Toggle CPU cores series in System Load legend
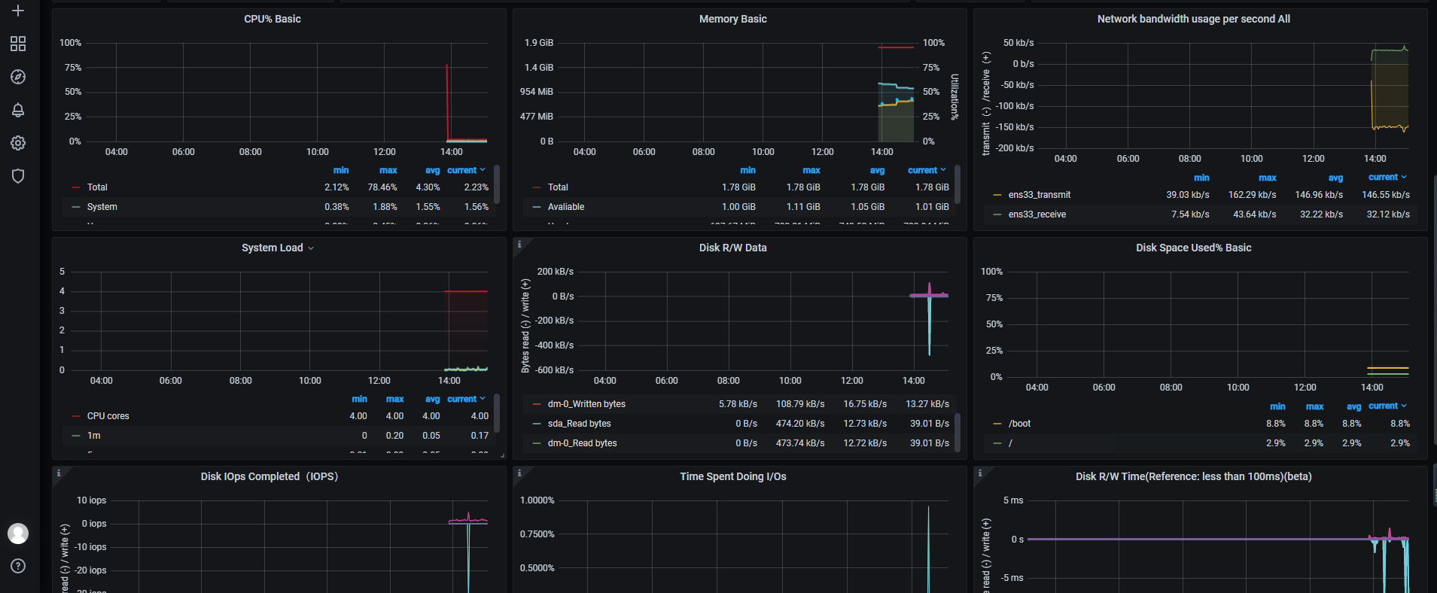 108,416
